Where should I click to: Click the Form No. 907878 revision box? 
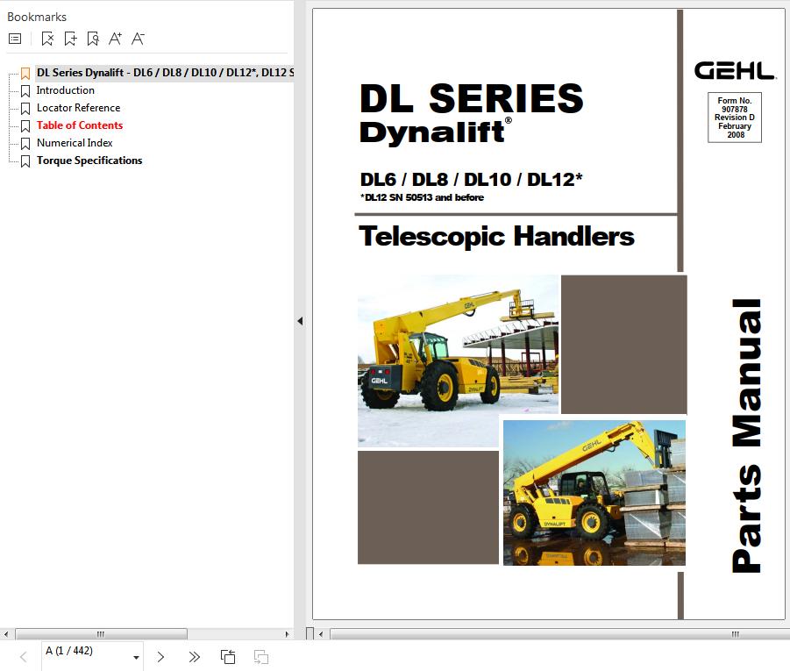(x=735, y=118)
